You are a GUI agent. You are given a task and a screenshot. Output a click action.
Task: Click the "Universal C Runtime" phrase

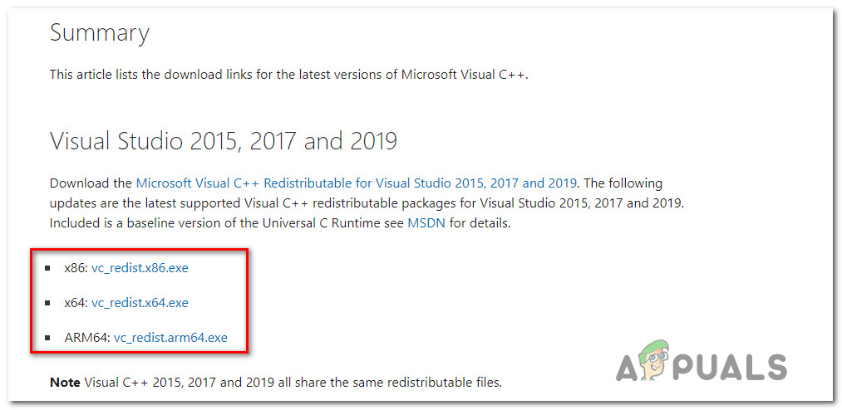pyautogui.click(x=315, y=223)
